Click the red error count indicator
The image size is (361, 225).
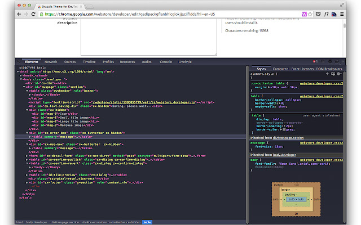point(314,61)
